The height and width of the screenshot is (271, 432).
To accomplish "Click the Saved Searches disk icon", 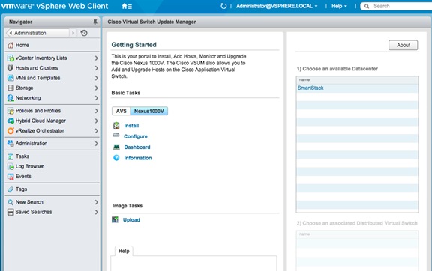I will pyautogui.click(x=10, y=212).
